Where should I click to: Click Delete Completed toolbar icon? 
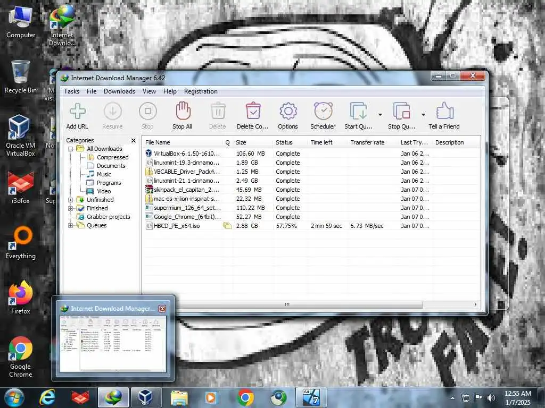tap(253, 111)
